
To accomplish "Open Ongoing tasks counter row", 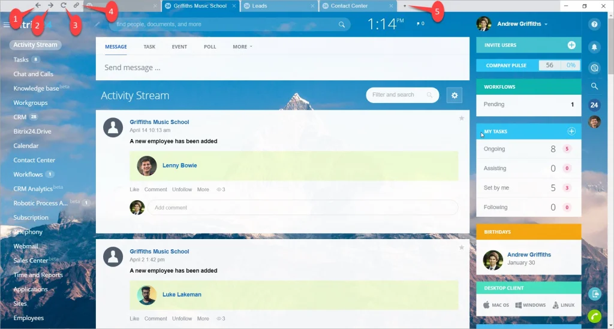I will pyautogui.click(x=529, y=149).
